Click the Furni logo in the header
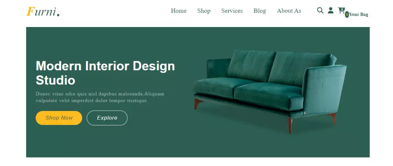393x166 pixels. (x=43, y=11)
